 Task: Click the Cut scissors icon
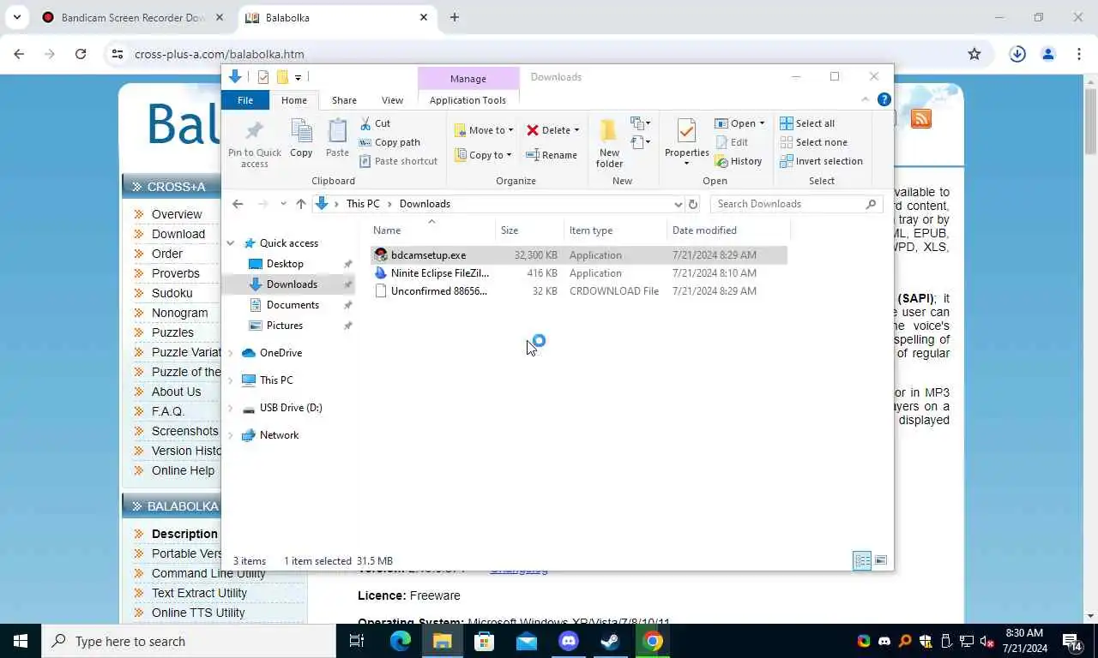(x=365, y=123)
